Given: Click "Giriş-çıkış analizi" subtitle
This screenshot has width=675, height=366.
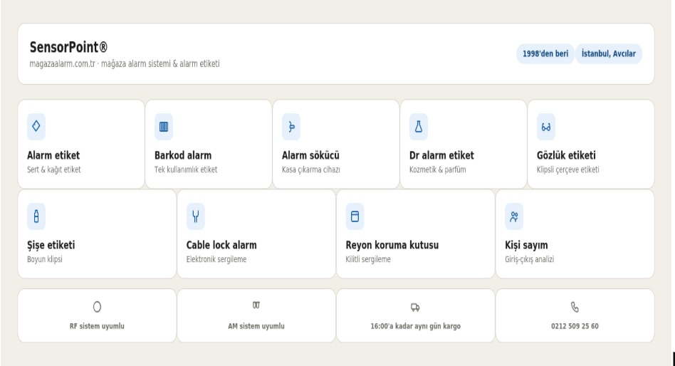Looking at the screenshot, I should [x=530, y=259].
